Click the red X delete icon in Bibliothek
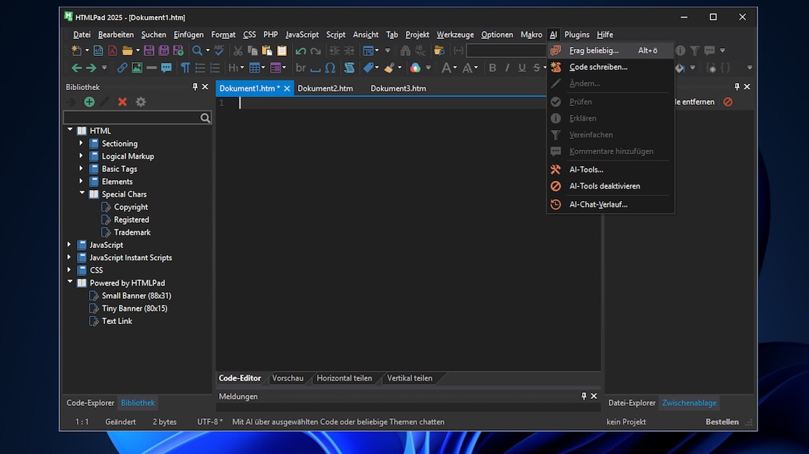The height and width of the screenshot is (454, 809). [122, 102]
